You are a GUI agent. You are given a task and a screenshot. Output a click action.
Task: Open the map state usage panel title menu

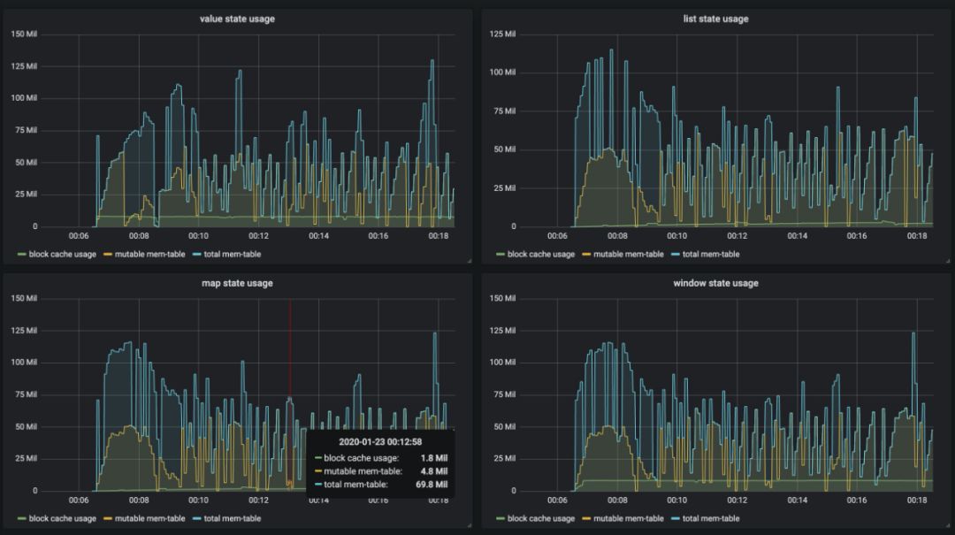pos(237,283)
